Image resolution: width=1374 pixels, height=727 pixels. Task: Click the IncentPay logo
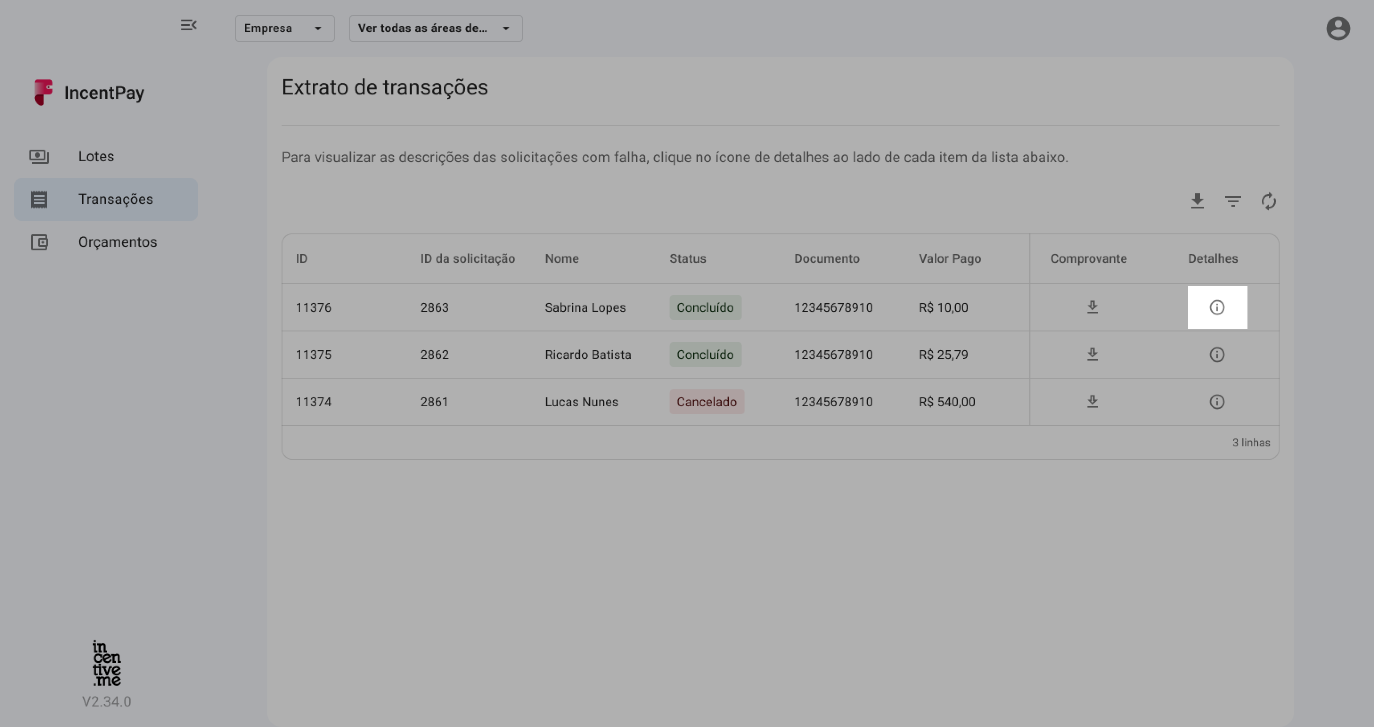pos(89,93)
